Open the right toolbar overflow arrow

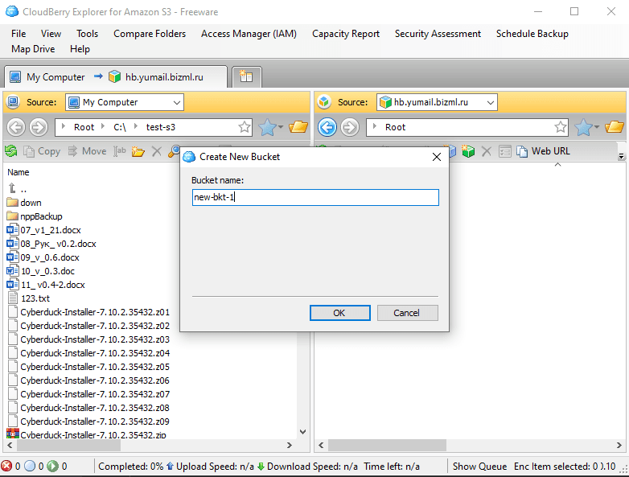tap(621, 156)
